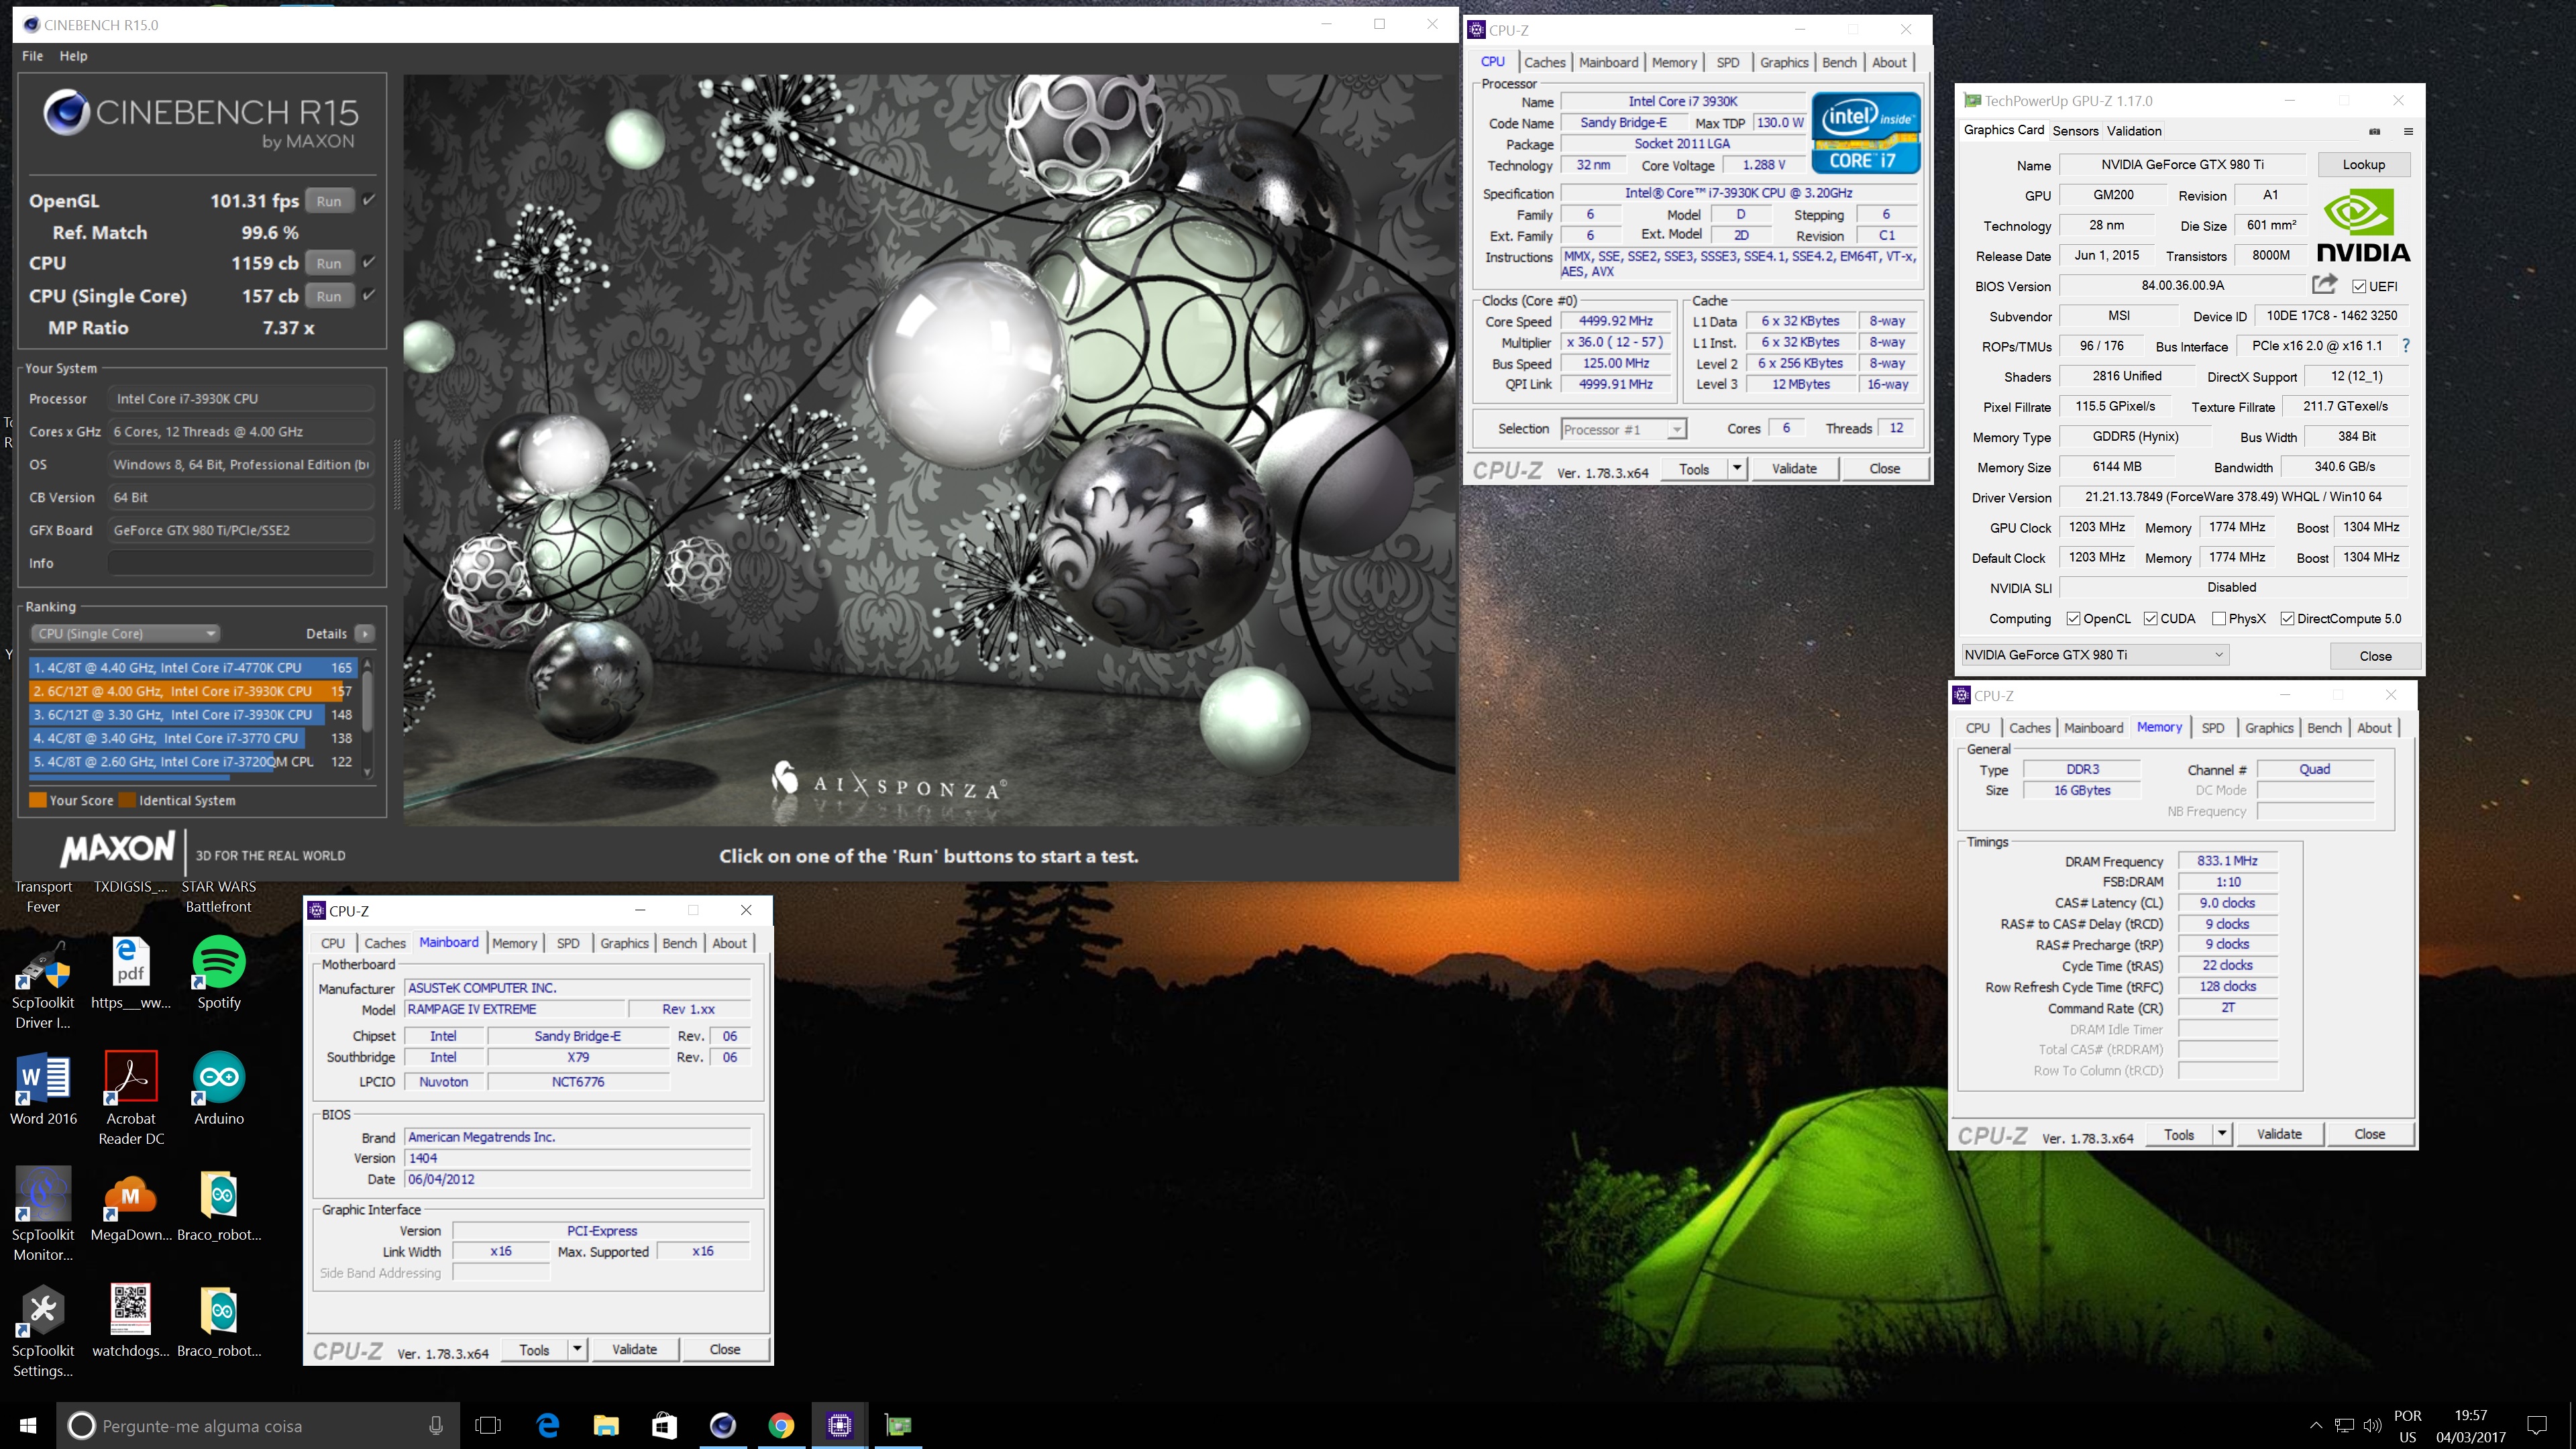
Task: Launch Microsoft Edge from taskbar
Action: point(548,1425)
